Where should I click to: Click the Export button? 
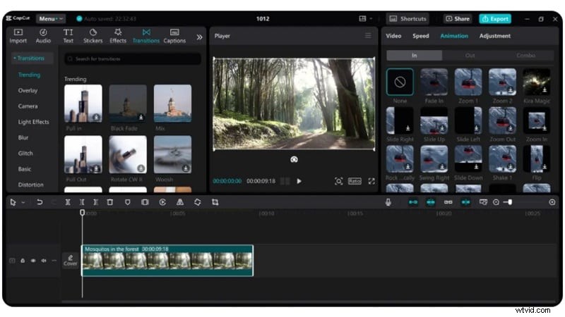495,19
